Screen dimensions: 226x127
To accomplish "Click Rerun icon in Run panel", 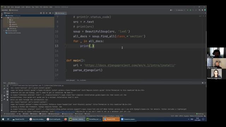I will (x=4, y=86).
